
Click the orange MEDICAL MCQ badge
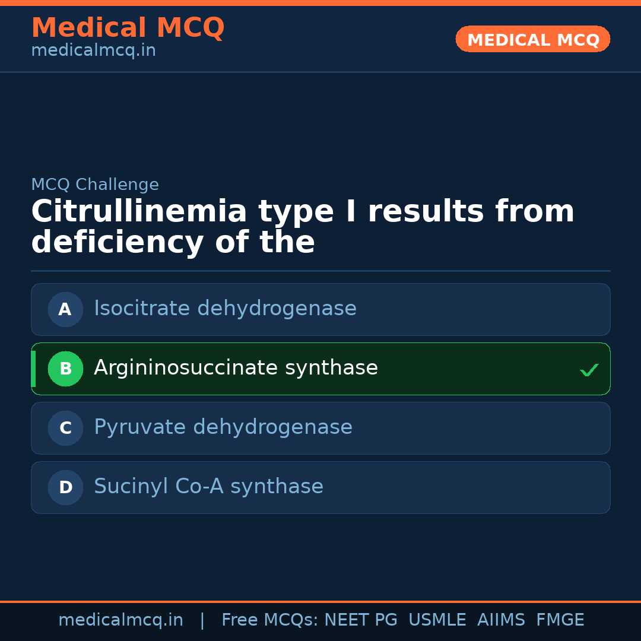coord(533,40)
